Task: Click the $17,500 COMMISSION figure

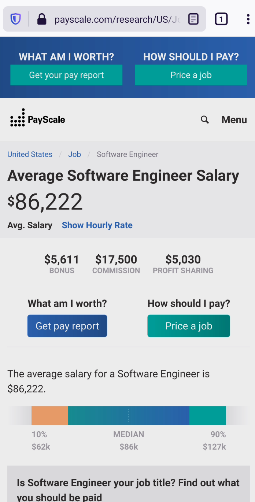Action: tap(116, 259)
